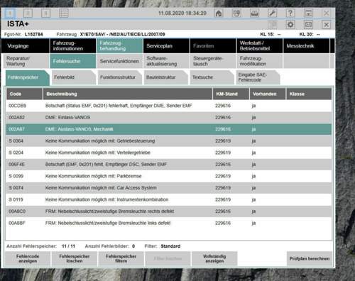Click the Fgst-Nr. value L182784

(x=34, y=34)
